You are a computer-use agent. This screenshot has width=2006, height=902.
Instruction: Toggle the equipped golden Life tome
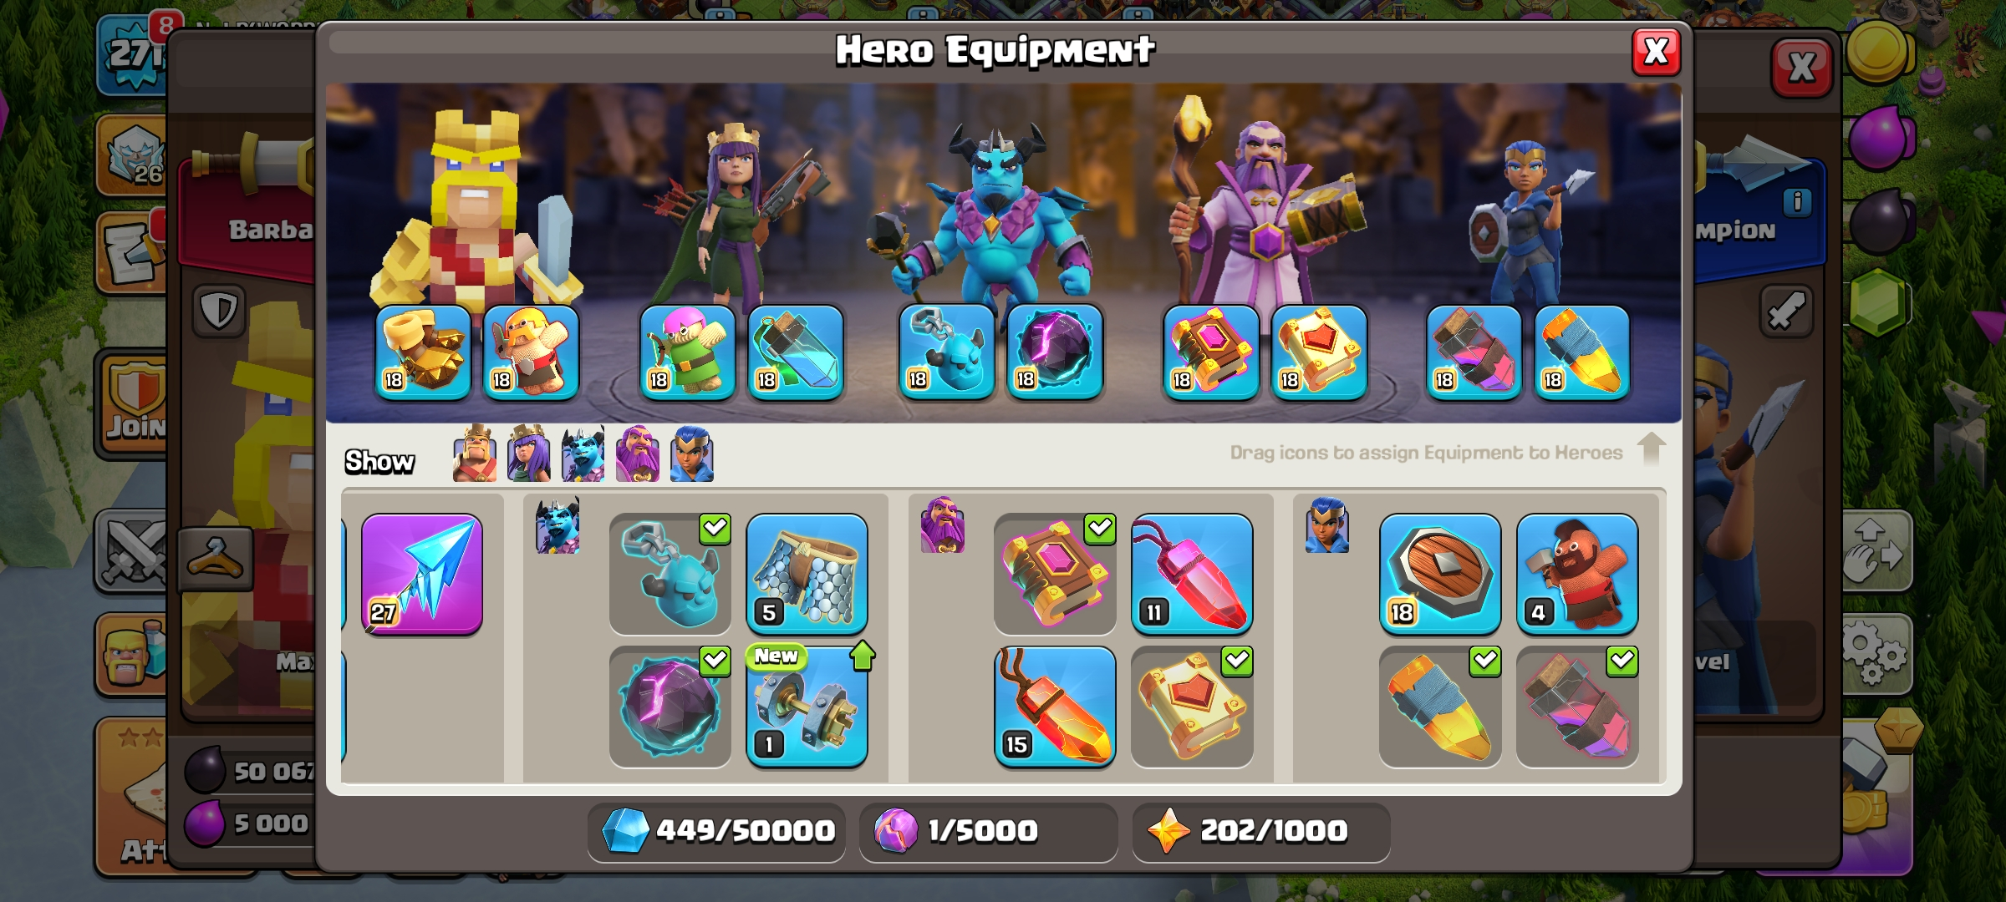pos(1192,707)
